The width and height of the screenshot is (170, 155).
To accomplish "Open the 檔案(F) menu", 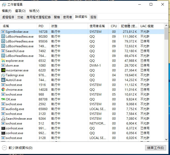I will coord(7,11).
